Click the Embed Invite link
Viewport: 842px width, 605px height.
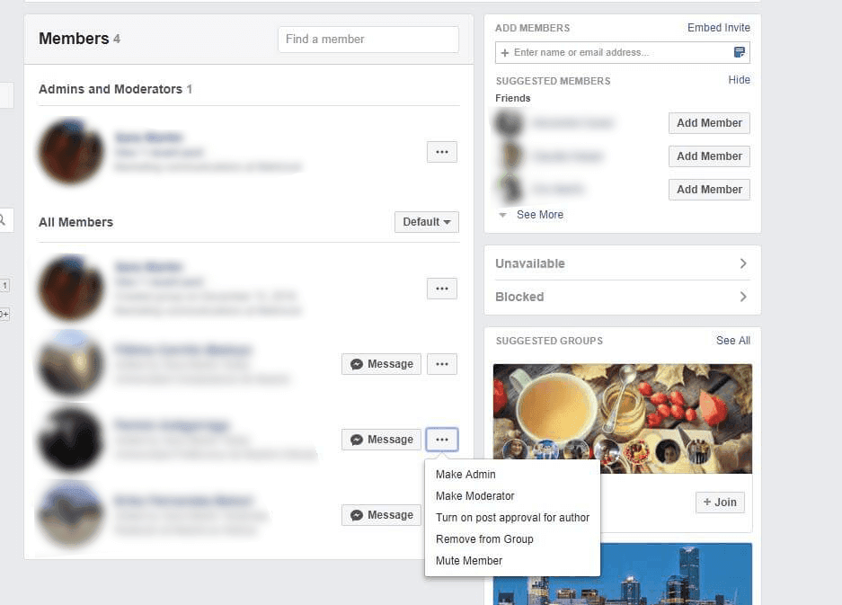(718, 27)
